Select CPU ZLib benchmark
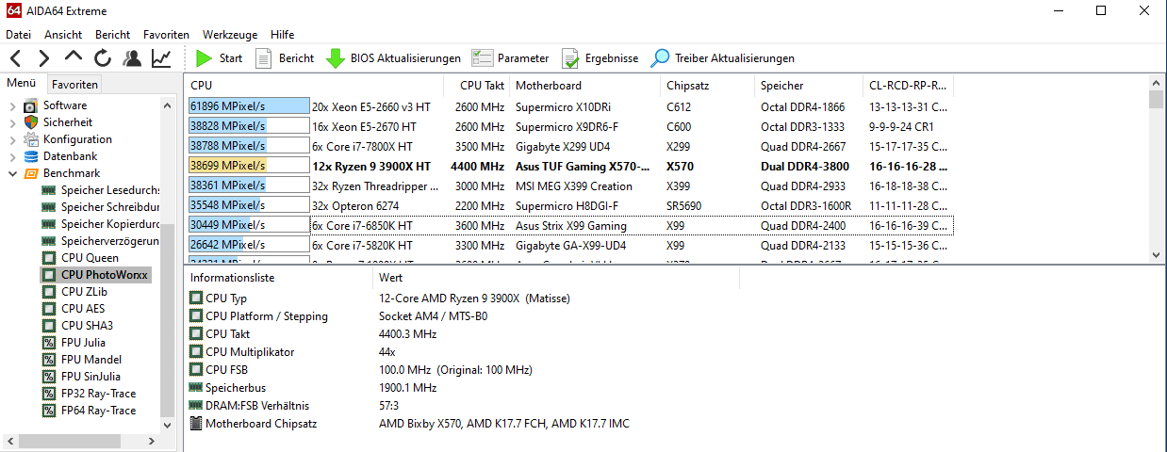 pos(84,292)
